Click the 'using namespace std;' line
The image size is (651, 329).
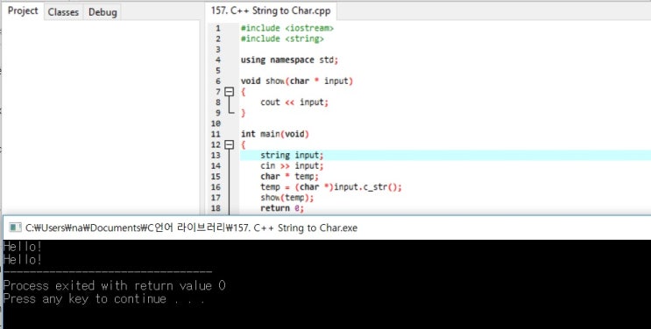tap(289, 60)
